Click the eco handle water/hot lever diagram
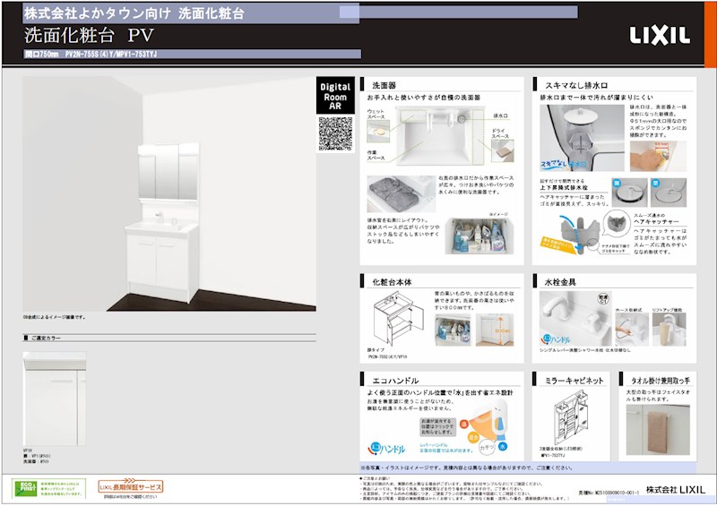The image size is (717, 506). pos(486,429)
